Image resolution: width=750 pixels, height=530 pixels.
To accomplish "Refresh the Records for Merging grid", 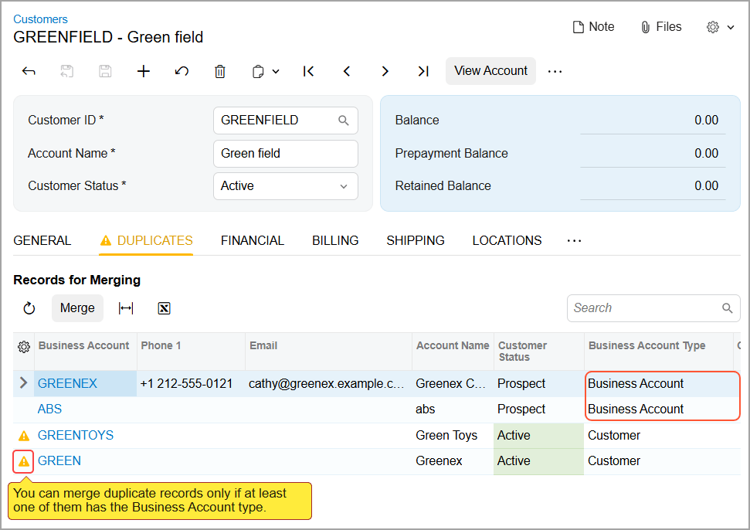I will pyautogui.click(x=29, y=307).
